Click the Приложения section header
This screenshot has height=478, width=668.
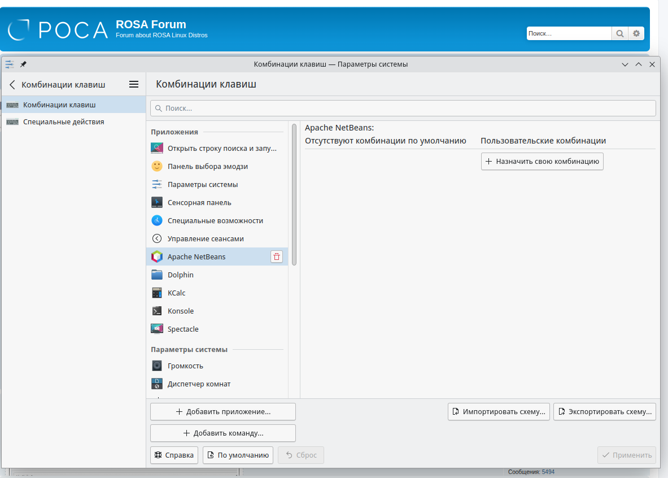174,132
